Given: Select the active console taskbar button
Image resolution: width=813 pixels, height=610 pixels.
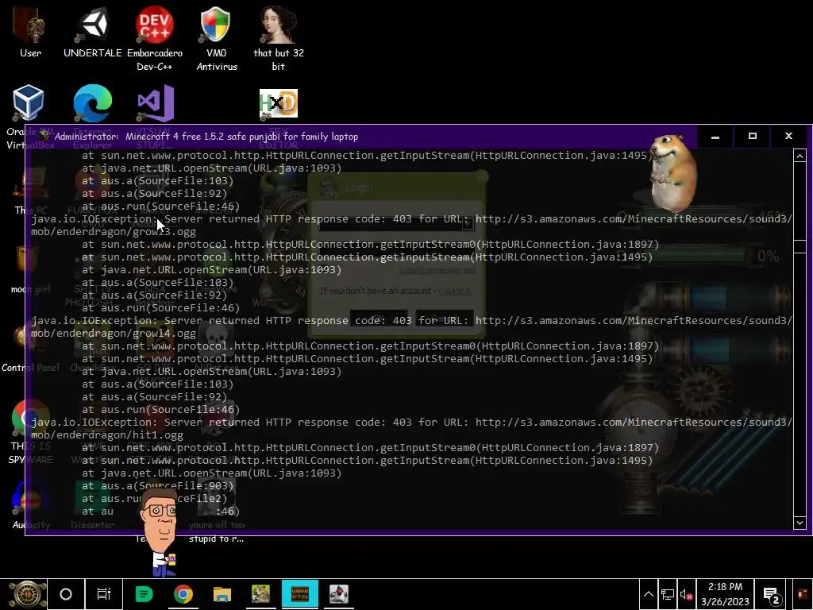Looking at the screenshot, I should coord(299,594).
